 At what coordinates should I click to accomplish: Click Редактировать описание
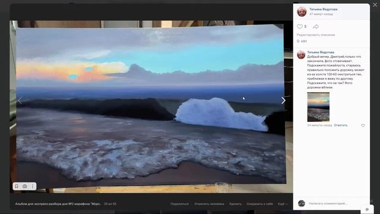(316, 35)
